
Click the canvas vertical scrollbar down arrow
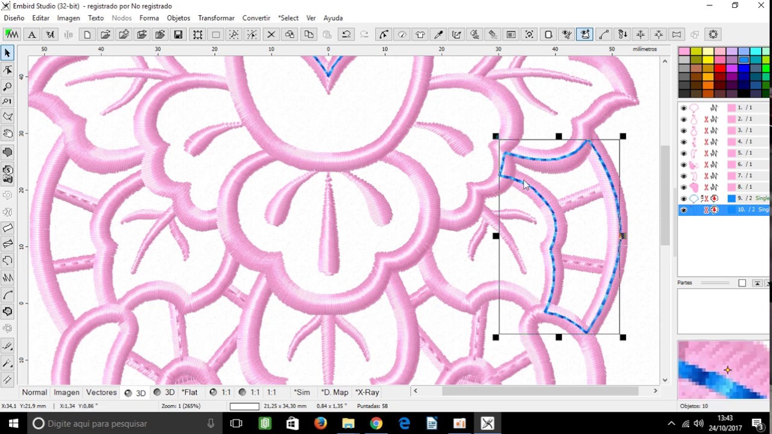click(665, 380)
